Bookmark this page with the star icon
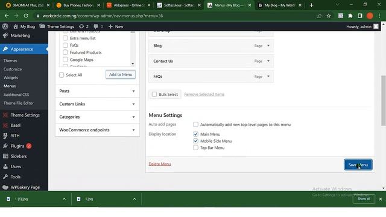The image size is (386, 217). coord(329,16)
